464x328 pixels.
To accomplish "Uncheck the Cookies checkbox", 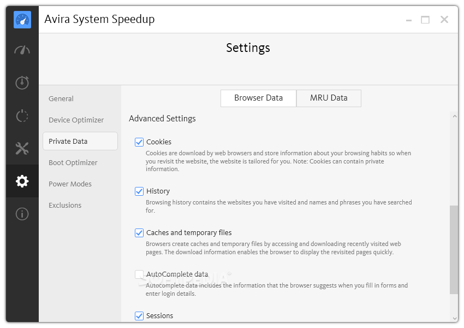I will click(x=139, y=142).
